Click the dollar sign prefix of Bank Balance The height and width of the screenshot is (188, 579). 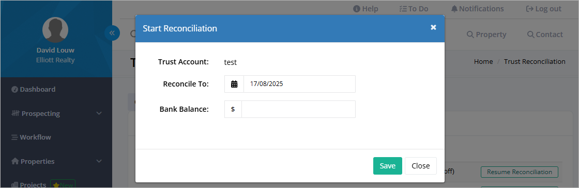[x=233, y=109]
